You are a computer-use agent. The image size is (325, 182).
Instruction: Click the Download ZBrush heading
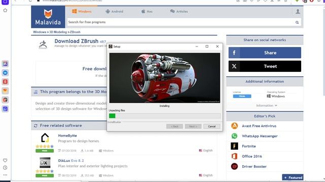77,41
